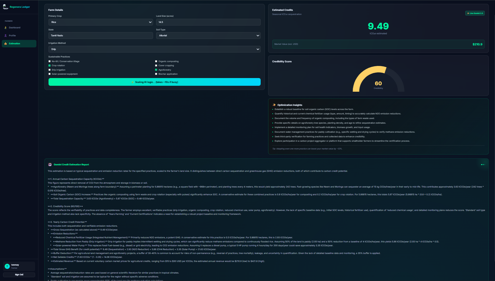The image size is (495, 281).
Task: Click the 9.49 estimated credits value
Action: [378, 26]
